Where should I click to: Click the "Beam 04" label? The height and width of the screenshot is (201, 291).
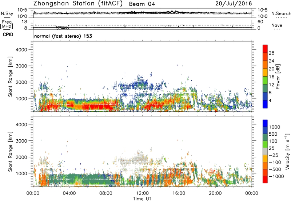(x=142, y=4)
